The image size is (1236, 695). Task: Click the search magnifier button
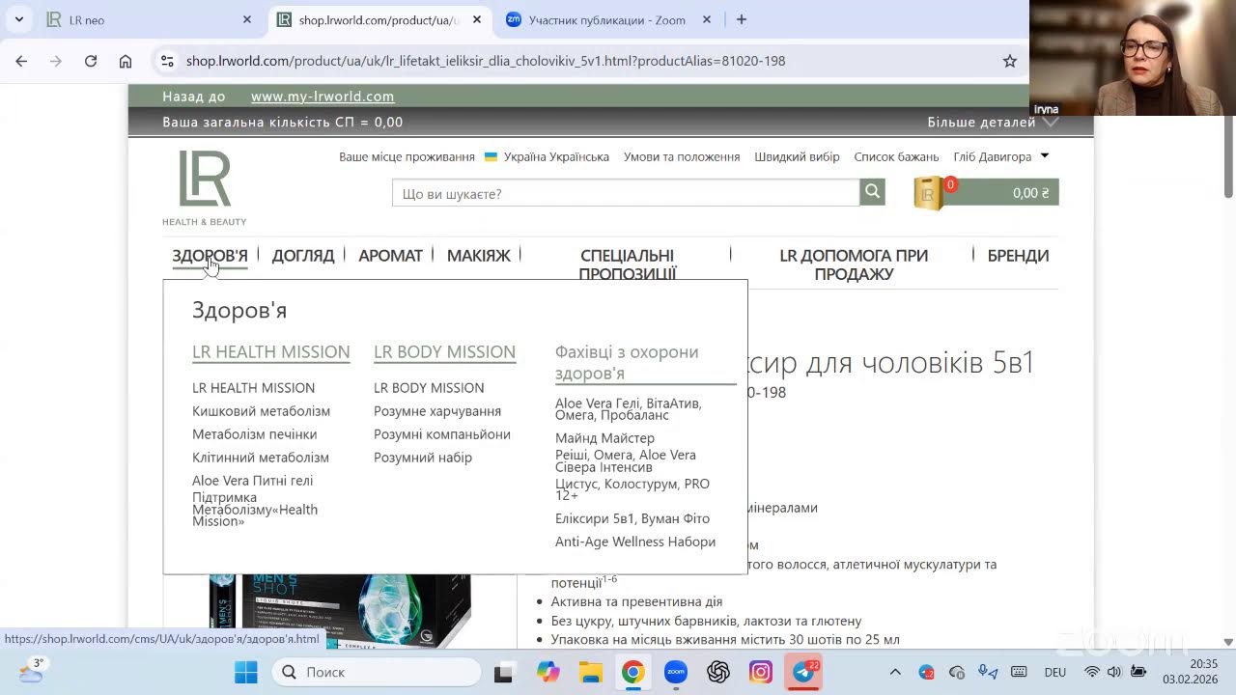[x=873, y=192]
